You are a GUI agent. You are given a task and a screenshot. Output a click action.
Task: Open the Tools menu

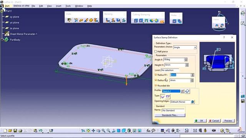click(x=68, y=6)
